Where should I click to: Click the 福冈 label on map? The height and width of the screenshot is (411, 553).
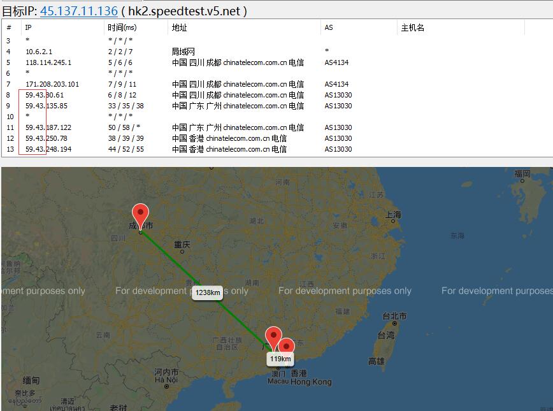(522, 173)
